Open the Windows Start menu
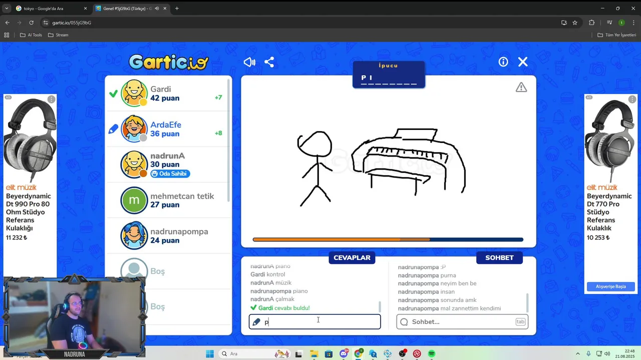 click(210, 354)
